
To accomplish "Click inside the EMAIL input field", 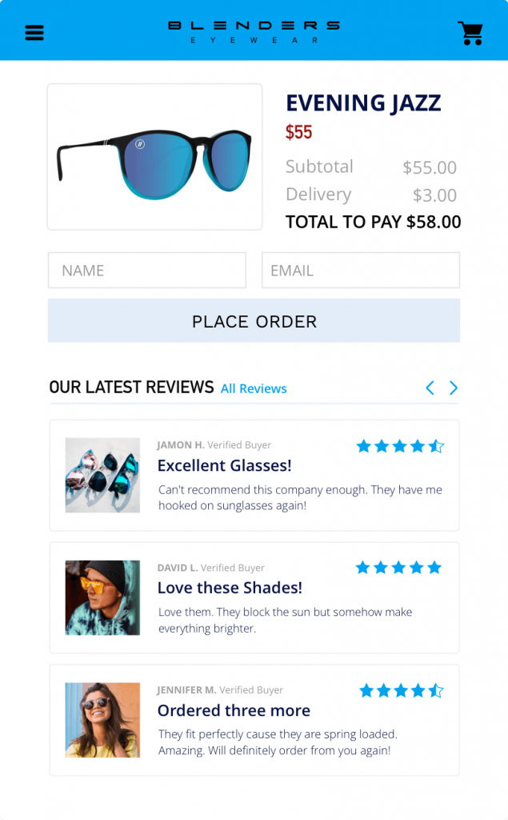I will click(x=360, y=270).
